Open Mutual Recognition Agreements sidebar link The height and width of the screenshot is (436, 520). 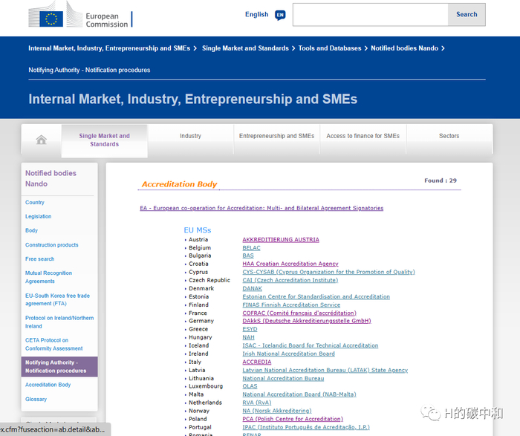(x=49, y=277)
